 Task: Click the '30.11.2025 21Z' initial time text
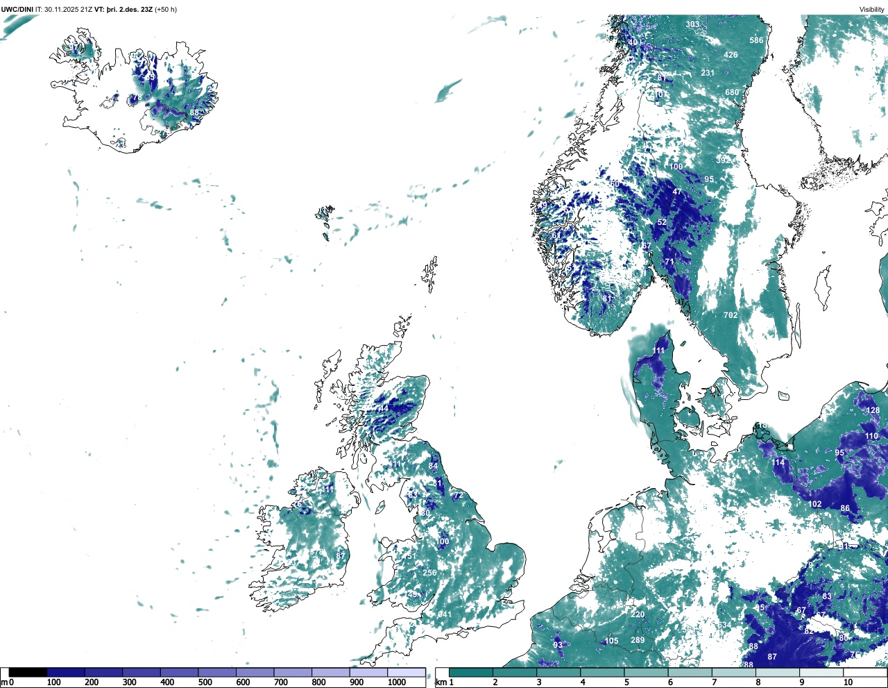coord(69,9)
